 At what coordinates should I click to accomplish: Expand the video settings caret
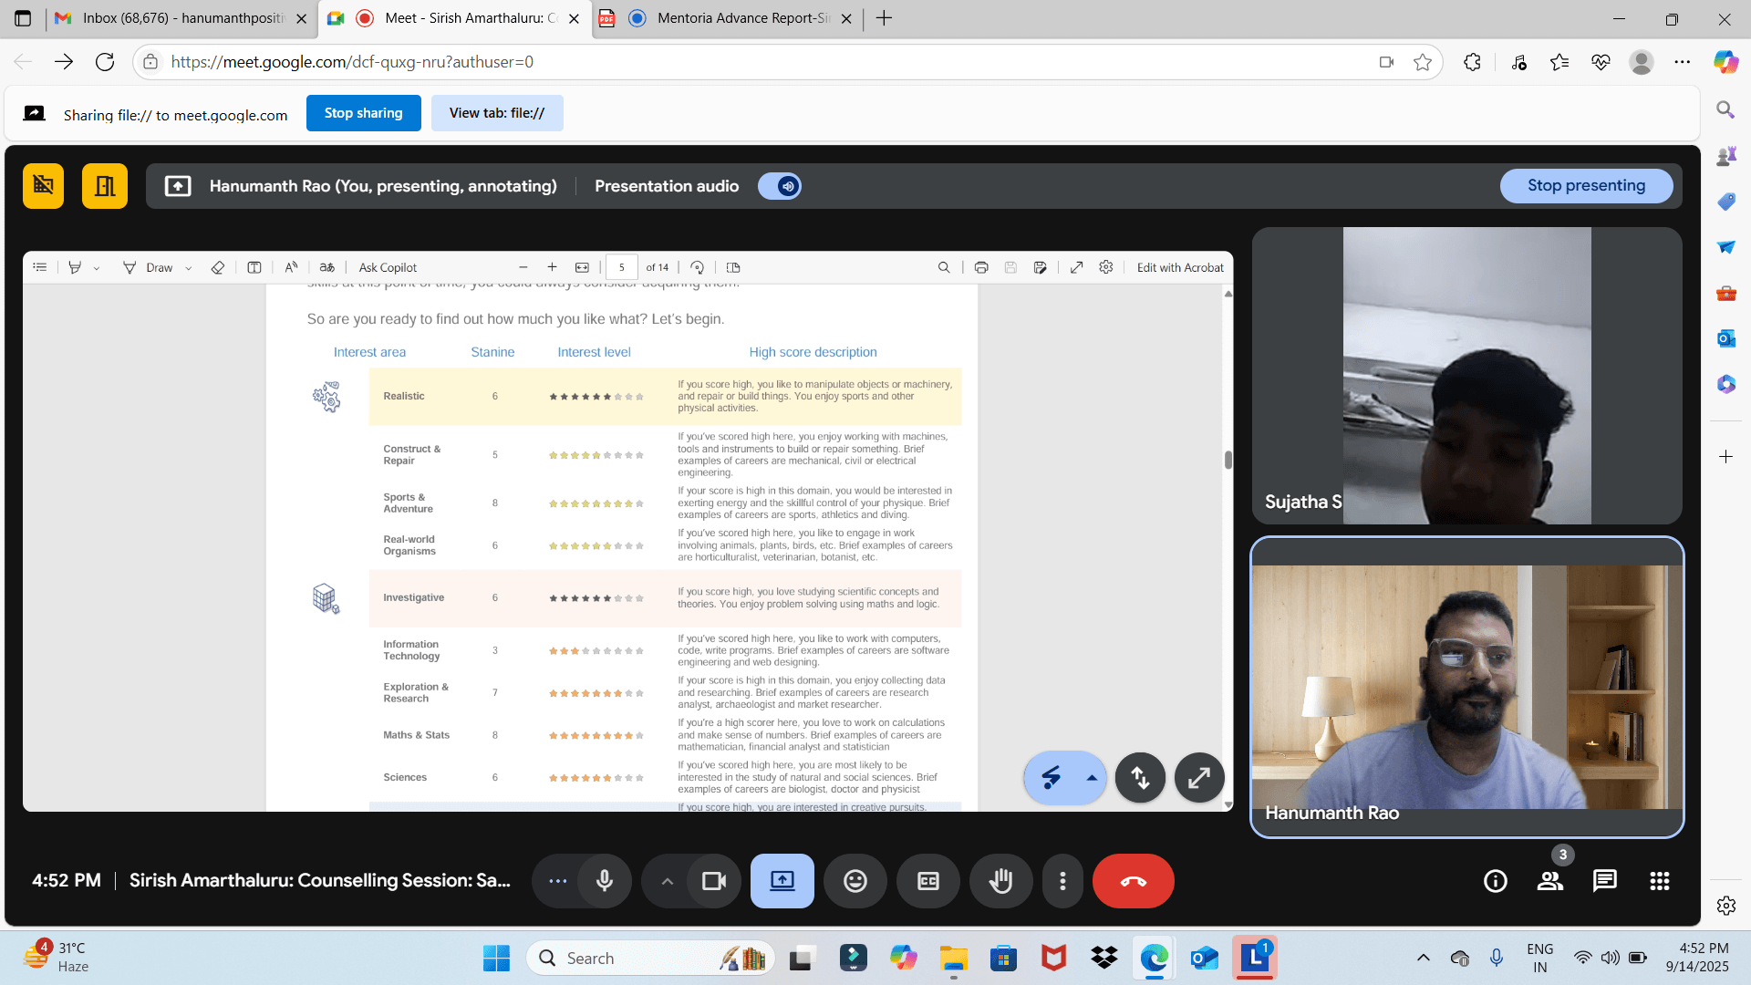point(667,881)
